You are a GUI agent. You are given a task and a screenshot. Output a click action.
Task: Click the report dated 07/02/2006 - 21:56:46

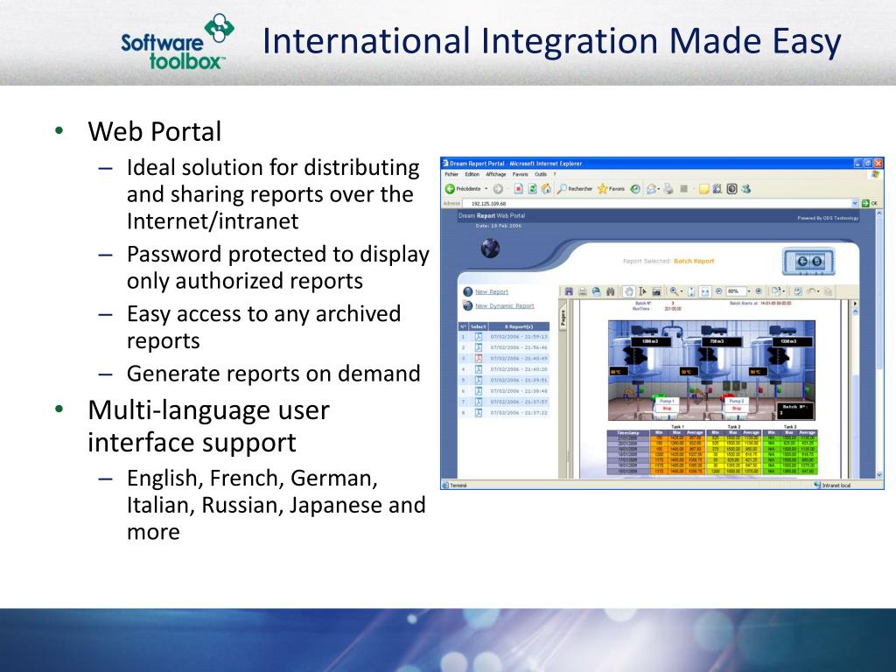(x=518, y=347)
